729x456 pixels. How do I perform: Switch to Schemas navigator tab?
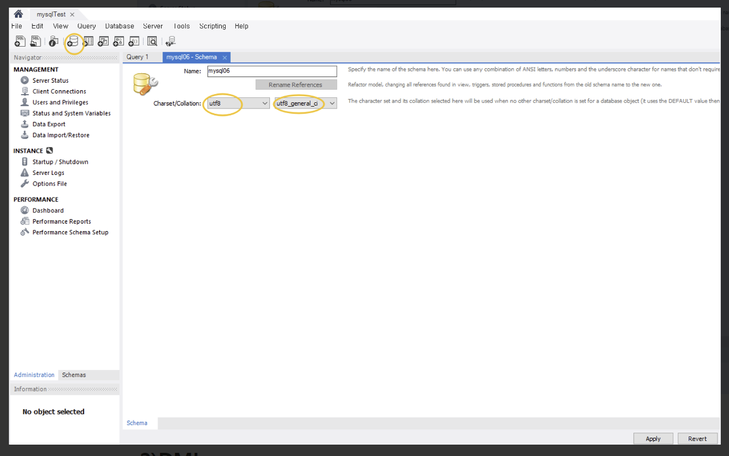point(74,375)
